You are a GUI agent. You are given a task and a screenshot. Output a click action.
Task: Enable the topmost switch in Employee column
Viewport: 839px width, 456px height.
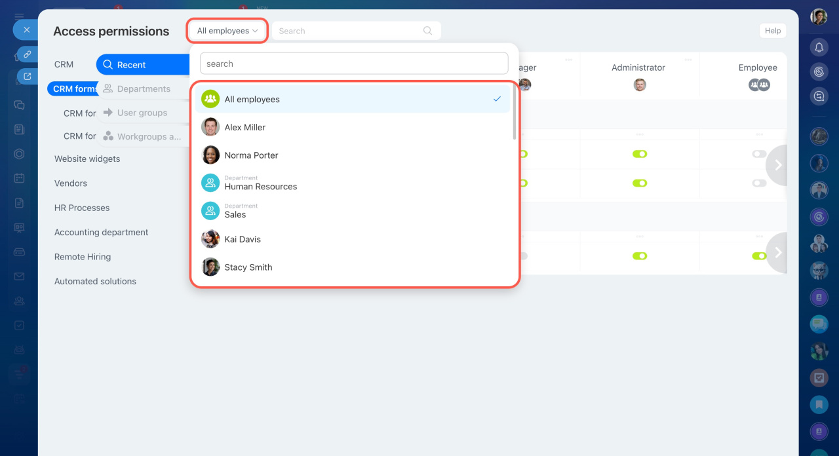coord(759,154)
